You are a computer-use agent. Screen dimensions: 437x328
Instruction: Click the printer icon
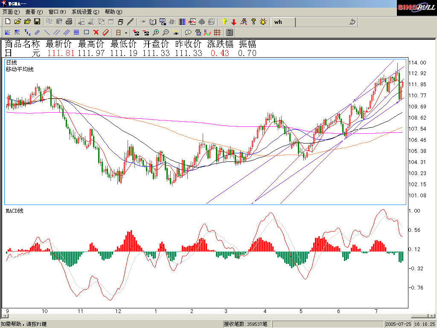pos(69,21)
